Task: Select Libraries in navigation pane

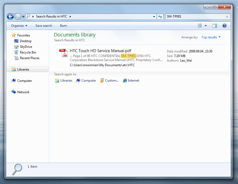Action: point(27,69)
